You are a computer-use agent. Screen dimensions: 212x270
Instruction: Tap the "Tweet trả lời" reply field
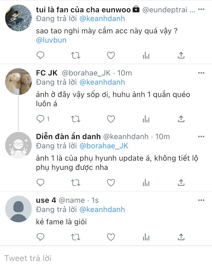(x=106, y=258)
